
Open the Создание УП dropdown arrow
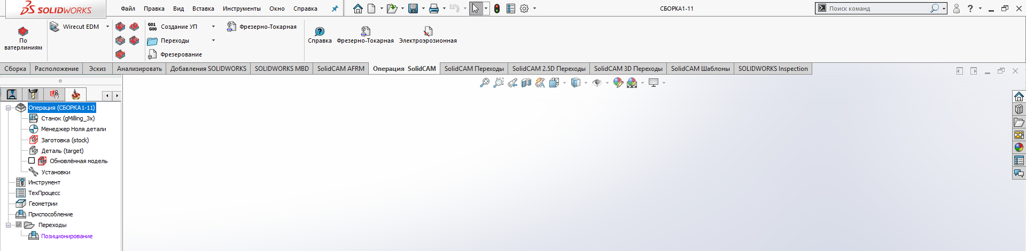(213, 27)
